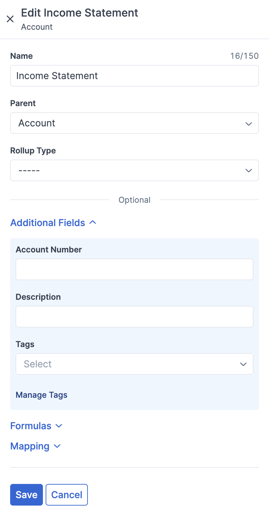Screen dimensions: 269x513
Task: Click the Tags select chevron arrow
Action: pyautogui.click(x=243, y=364)
